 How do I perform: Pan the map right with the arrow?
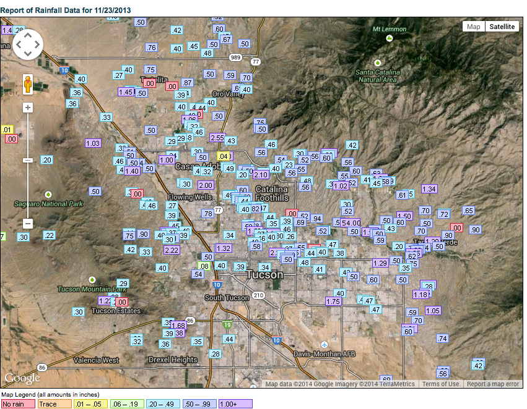click(x=37, y=44)
